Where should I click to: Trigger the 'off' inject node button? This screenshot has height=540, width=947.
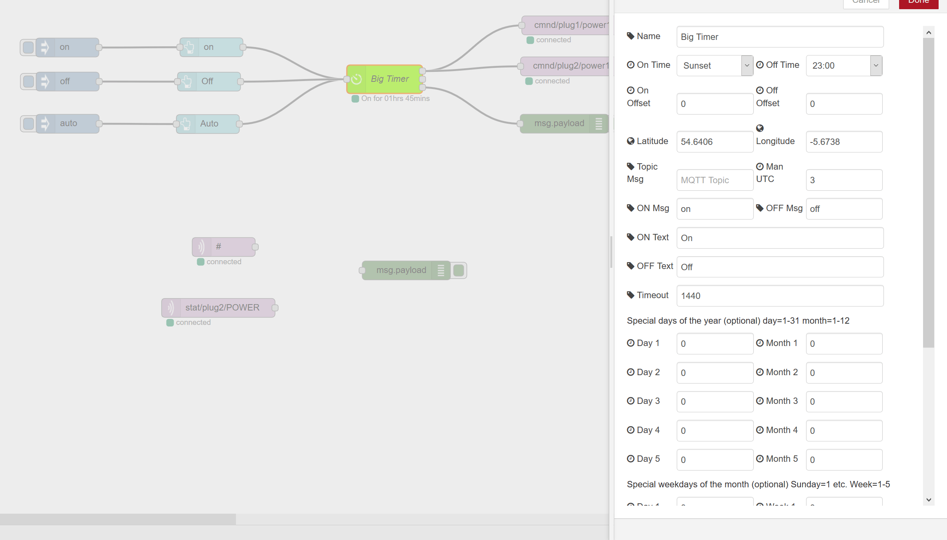point(28,81)
